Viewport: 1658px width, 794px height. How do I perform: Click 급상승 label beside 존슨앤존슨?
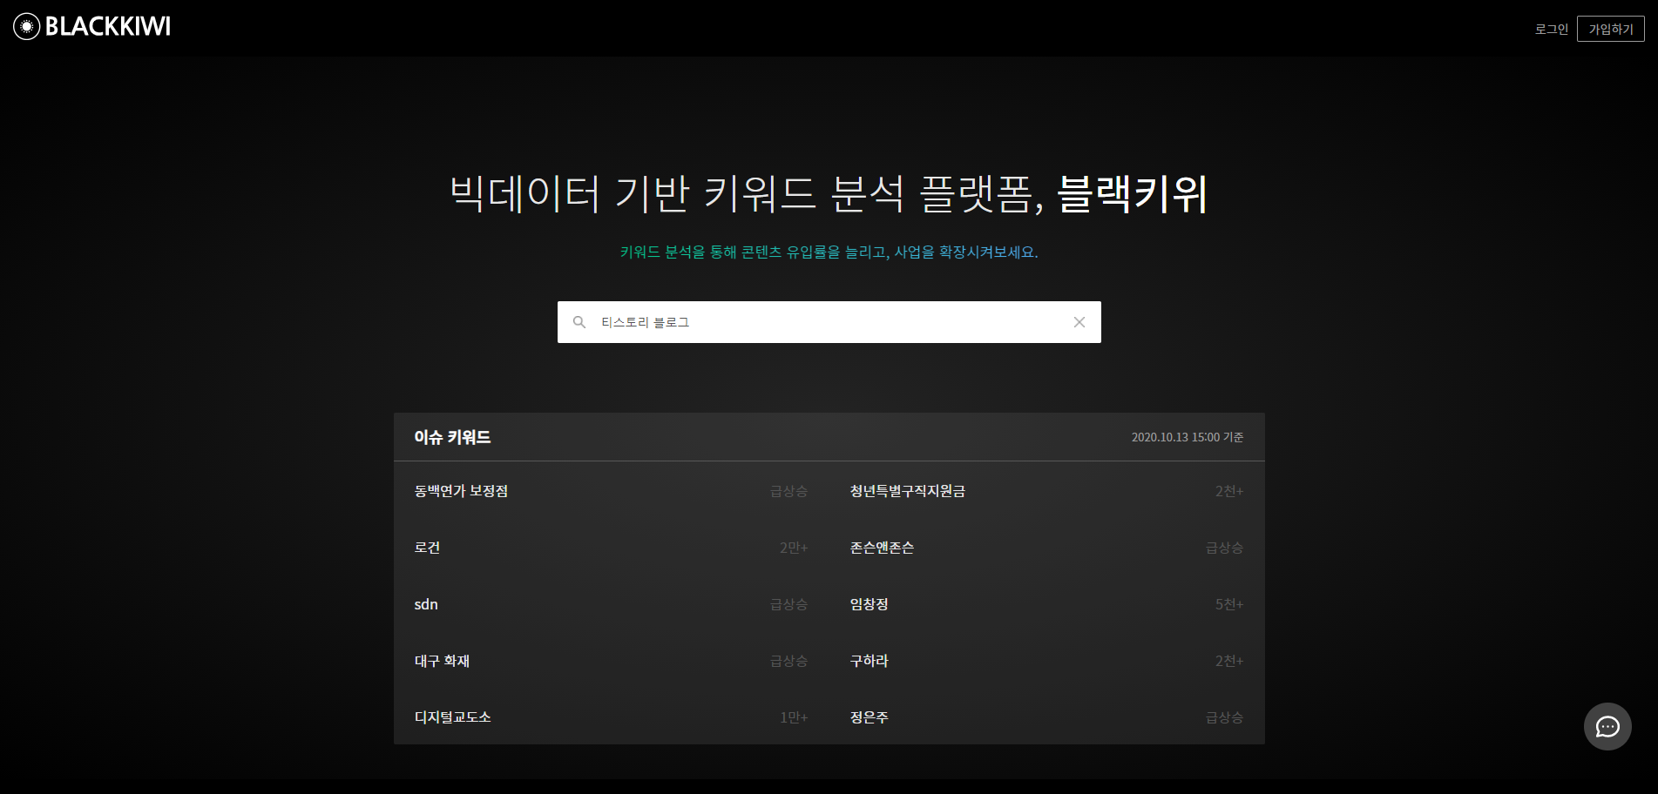pyautogui.click(x=1224, y=548)
